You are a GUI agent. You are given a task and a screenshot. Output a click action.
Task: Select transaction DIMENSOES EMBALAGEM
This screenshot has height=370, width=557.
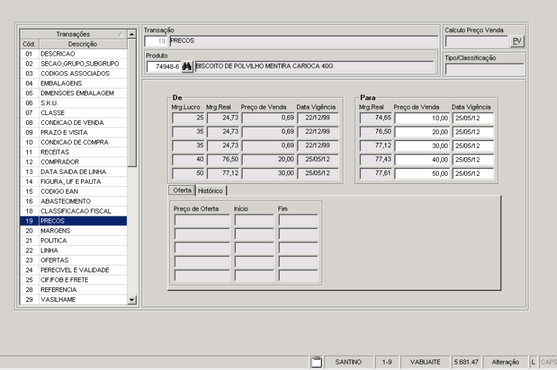(x=74, y=93)
